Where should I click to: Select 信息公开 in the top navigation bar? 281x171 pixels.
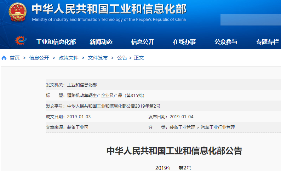point(143,42)
